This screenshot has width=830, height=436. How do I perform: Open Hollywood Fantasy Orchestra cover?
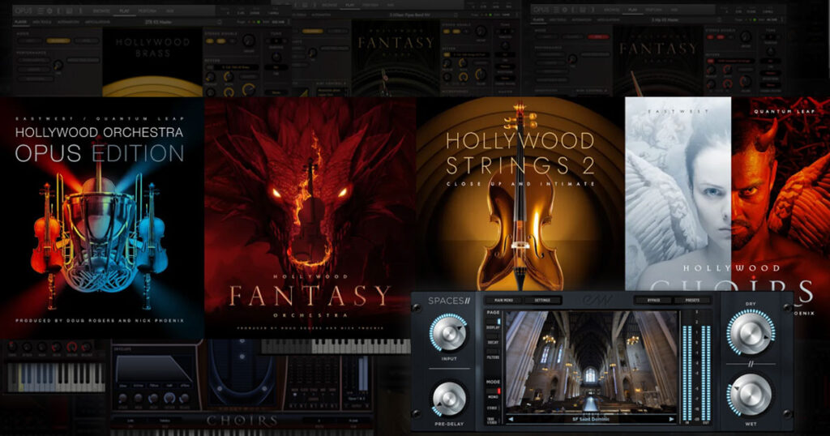point(310,217)
